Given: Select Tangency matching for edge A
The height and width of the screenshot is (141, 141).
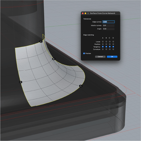Looking at the screenshot, I should point(103,47).
